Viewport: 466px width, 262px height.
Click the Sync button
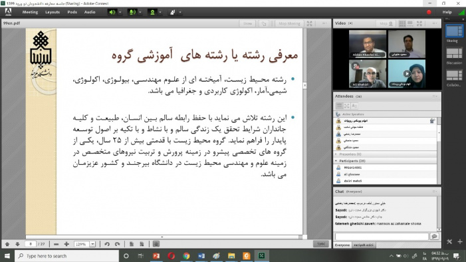point(321,244)
